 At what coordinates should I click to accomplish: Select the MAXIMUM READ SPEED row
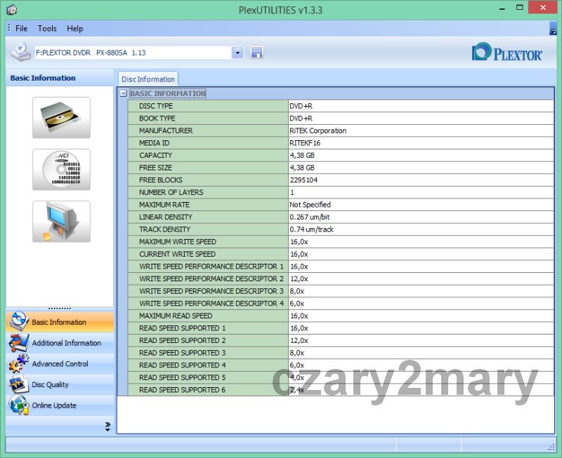pos(341,316)
